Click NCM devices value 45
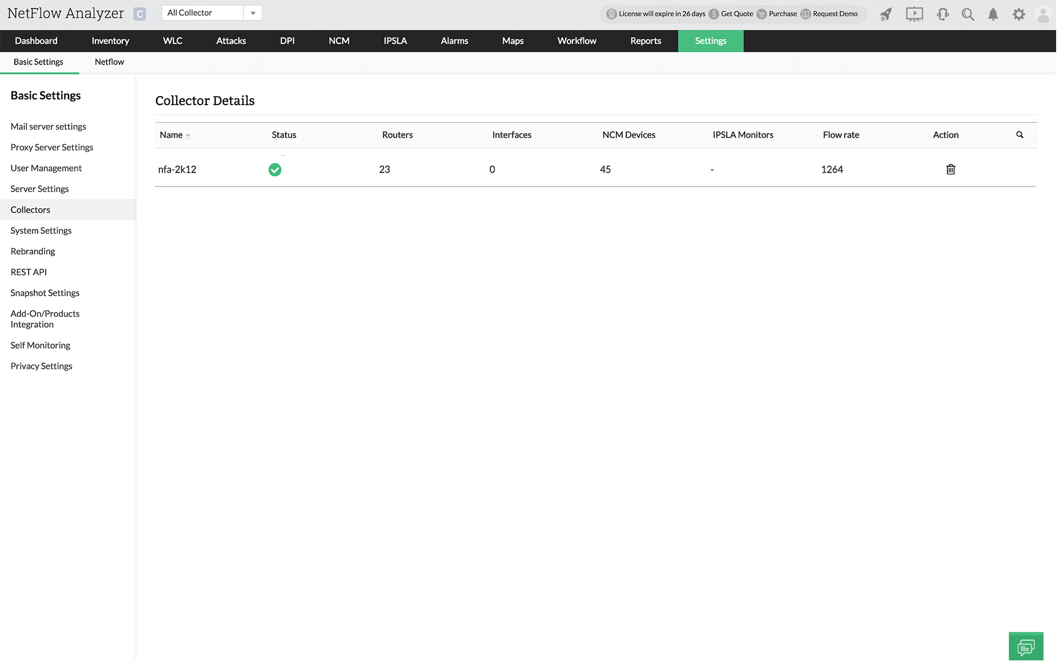Viewport: 1057px width, 661px height. pos(605,169)
